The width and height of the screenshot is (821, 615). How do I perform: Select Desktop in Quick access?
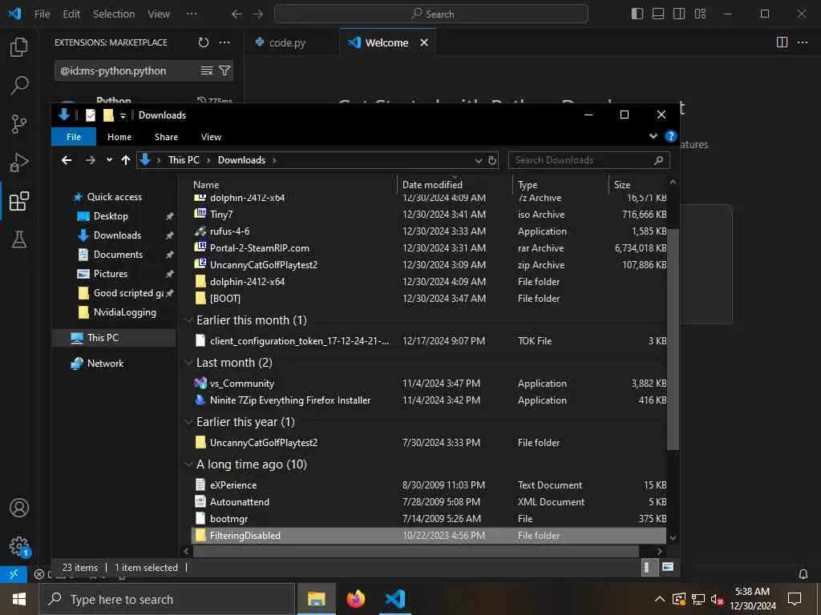point(111,216)
